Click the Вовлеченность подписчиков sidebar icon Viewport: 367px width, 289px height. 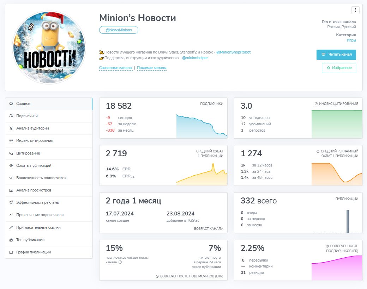pos(11,178)
